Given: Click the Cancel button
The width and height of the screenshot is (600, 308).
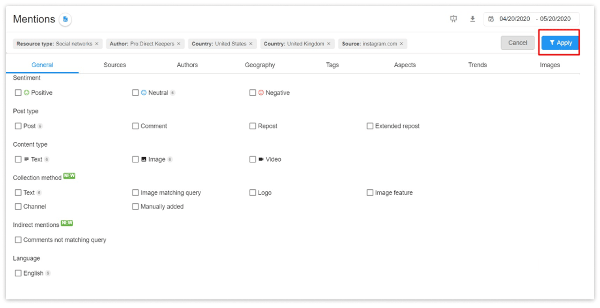Looking at the screenshot, I should tap(517, 43).
